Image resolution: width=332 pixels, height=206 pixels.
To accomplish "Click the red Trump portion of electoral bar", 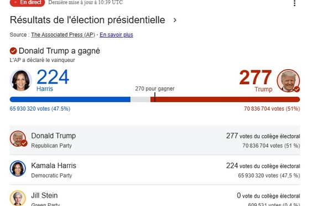I will coord(225,99).
